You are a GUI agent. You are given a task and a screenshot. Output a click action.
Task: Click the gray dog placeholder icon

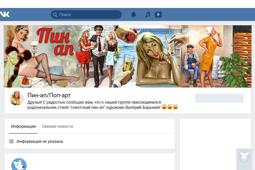[244, 156]
